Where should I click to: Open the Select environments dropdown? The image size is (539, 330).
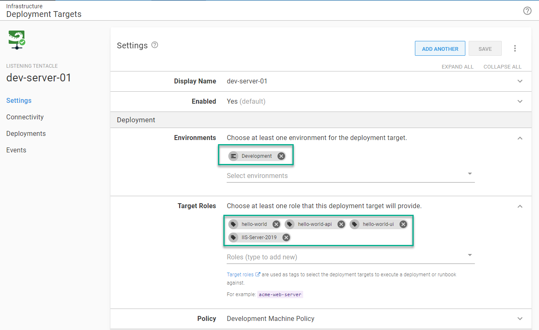tap(470, 174)
